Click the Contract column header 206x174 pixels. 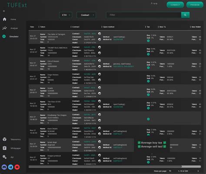tap(76, 27)
